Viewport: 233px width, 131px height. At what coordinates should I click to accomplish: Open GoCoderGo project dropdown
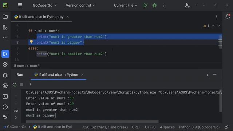pyautogui.click(x=44, y=5)
